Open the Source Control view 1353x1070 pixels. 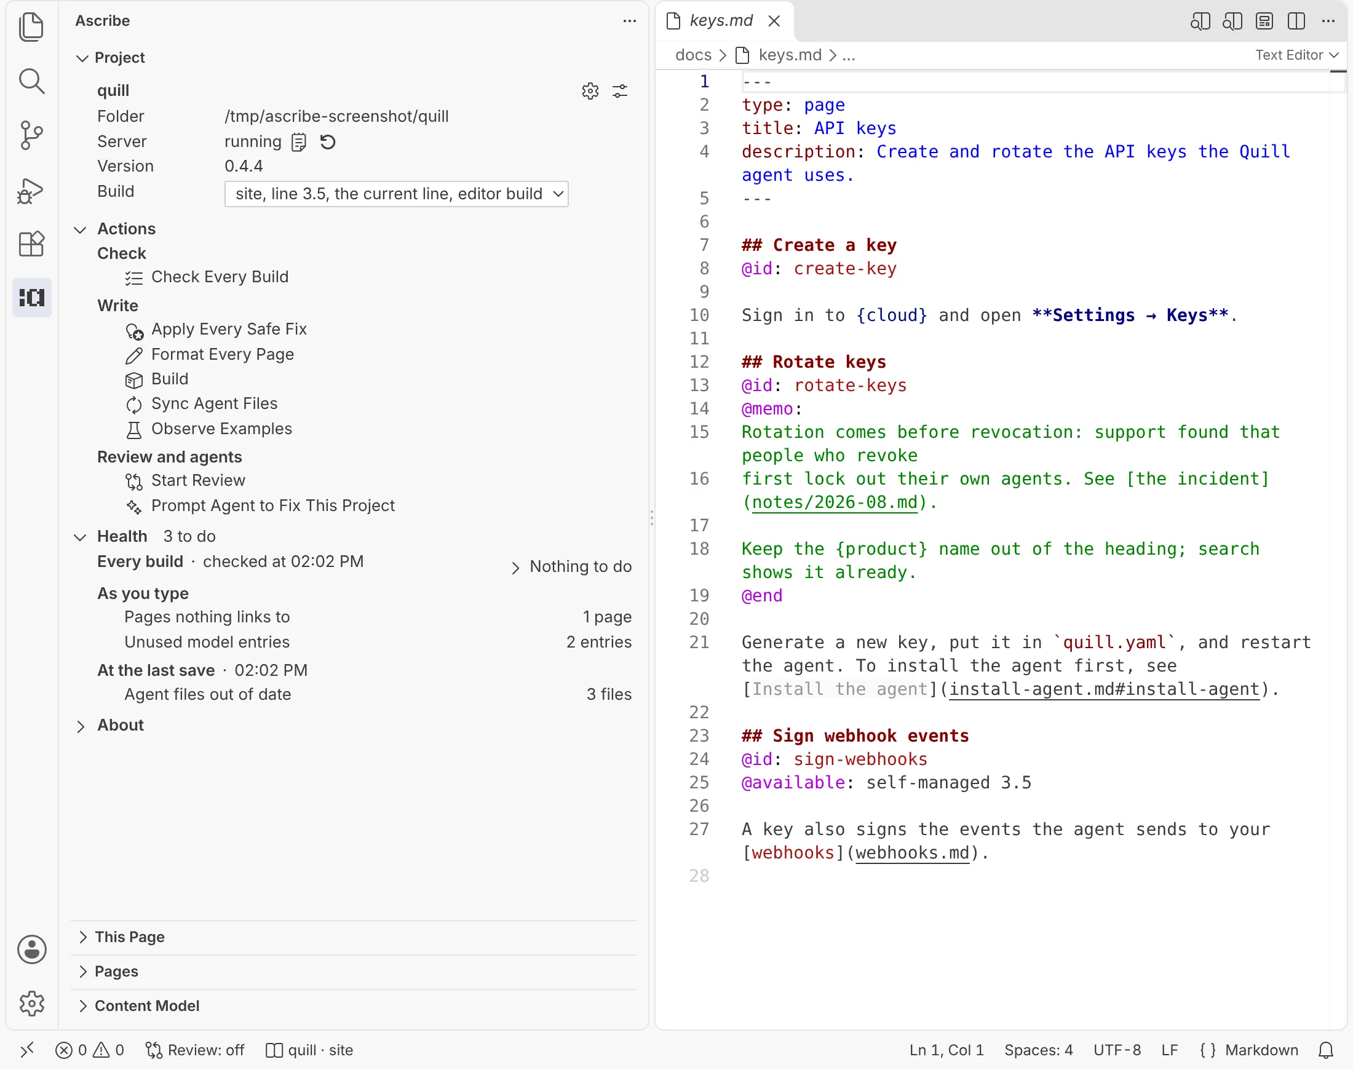point(31,135)
